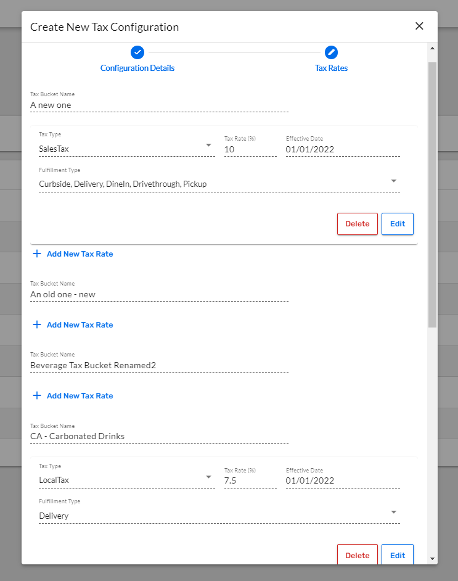Select the Tax Rates step label

[332, 68]
